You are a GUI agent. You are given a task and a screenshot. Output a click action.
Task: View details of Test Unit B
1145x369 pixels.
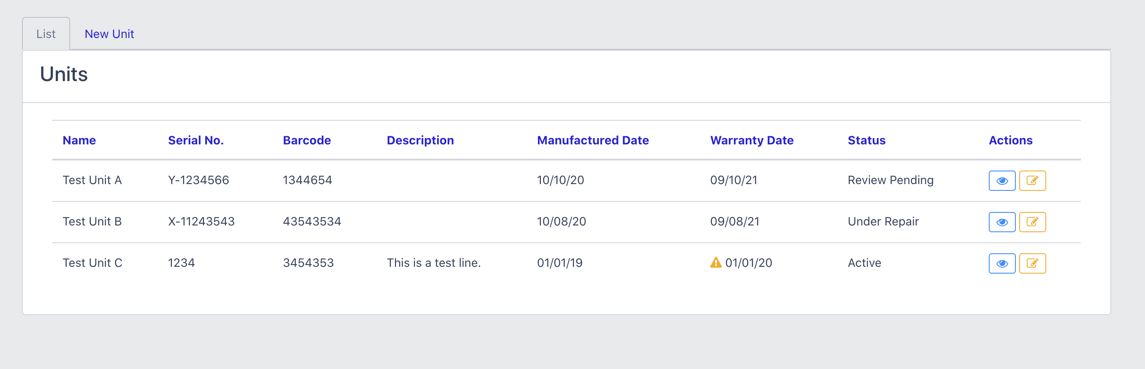pos(1001,222)
